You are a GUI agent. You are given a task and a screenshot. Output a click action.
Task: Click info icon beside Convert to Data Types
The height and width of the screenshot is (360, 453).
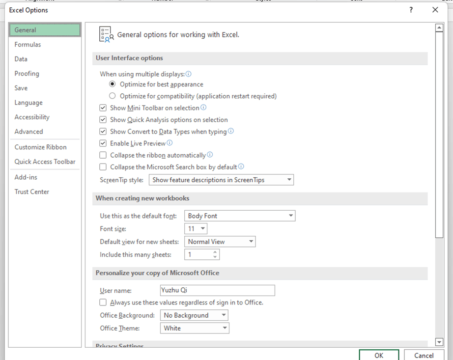tap(230, 131)
